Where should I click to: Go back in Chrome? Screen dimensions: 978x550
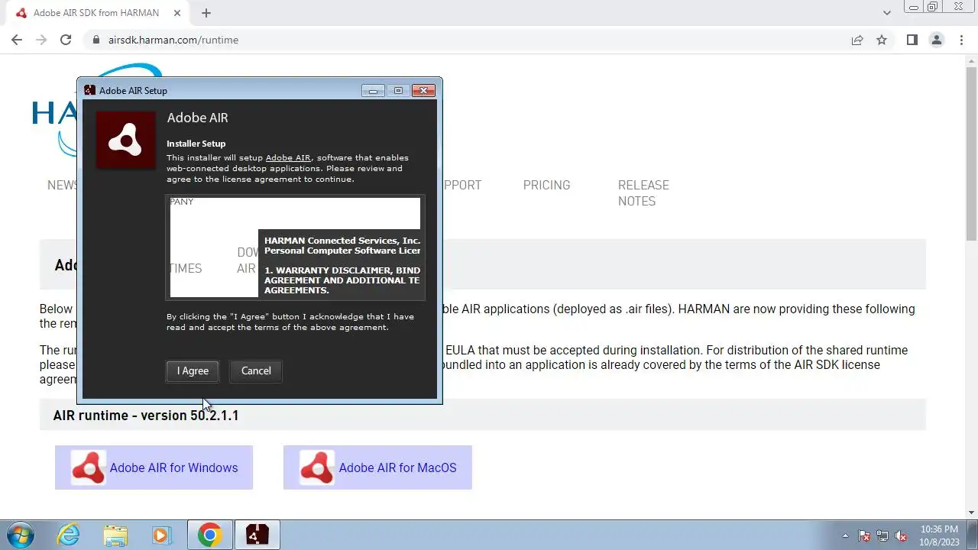[x=17, y=40]
